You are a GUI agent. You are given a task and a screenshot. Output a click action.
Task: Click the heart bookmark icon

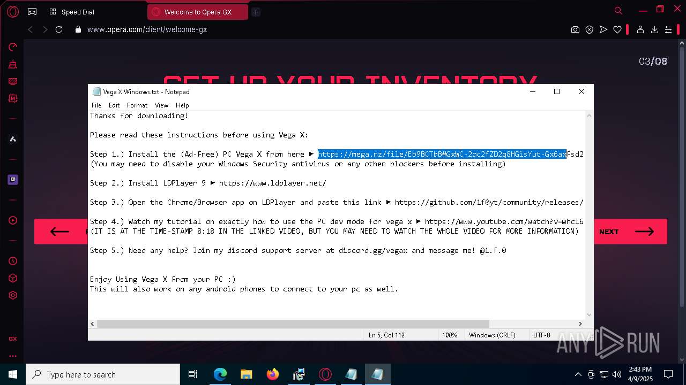(617, 29)
